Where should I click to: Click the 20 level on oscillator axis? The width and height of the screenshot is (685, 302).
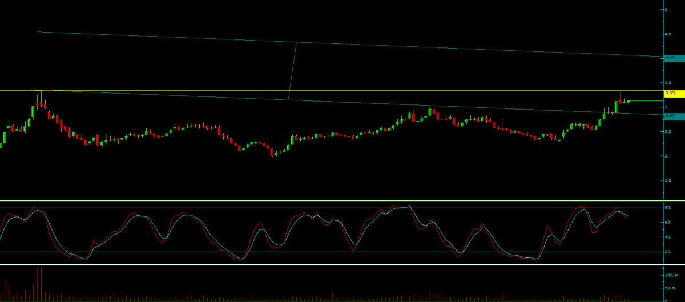point(668,252)
